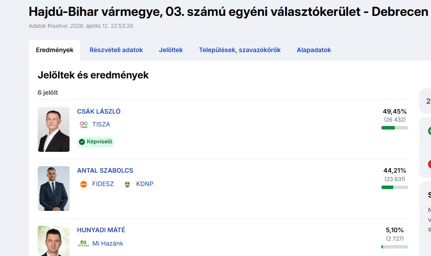Open the Részvételi adatok tab

116,50
